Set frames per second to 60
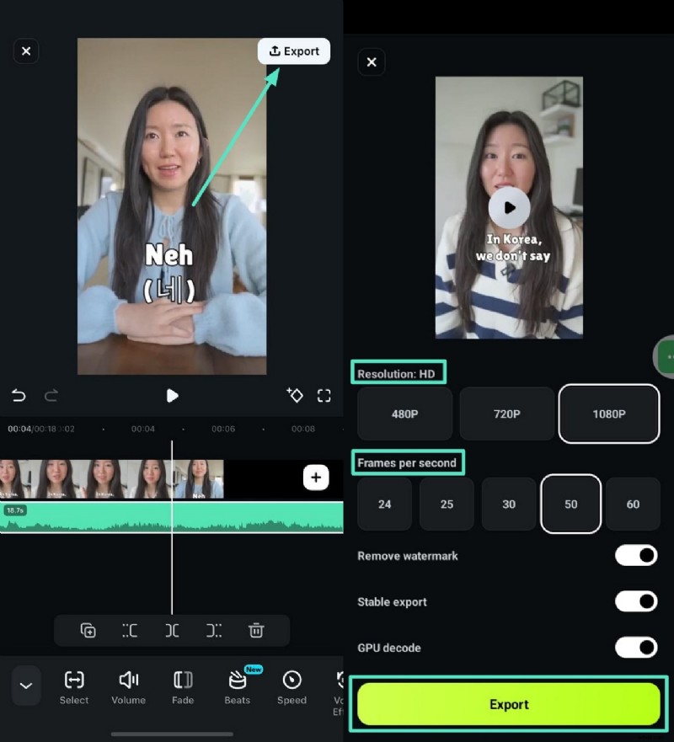 [x=633, y=504]
